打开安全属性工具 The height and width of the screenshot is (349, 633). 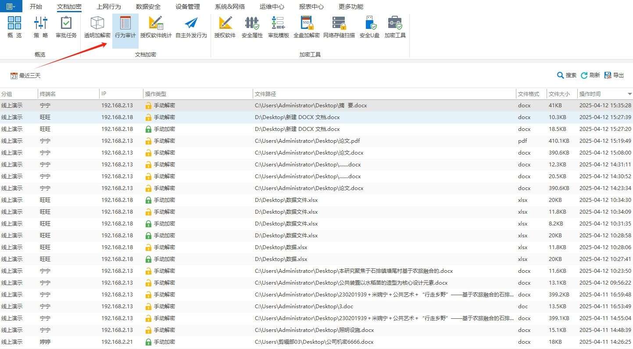[252, 27]
